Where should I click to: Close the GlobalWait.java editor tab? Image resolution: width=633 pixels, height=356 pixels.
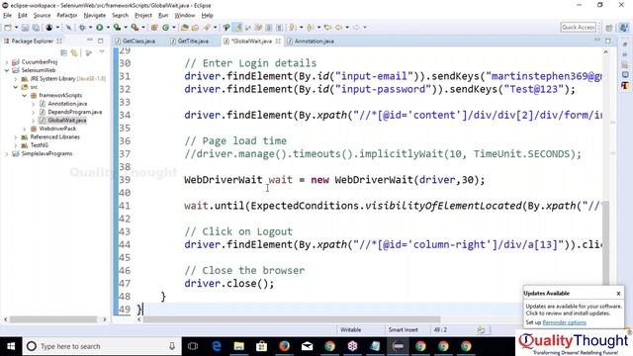point(278,42)
